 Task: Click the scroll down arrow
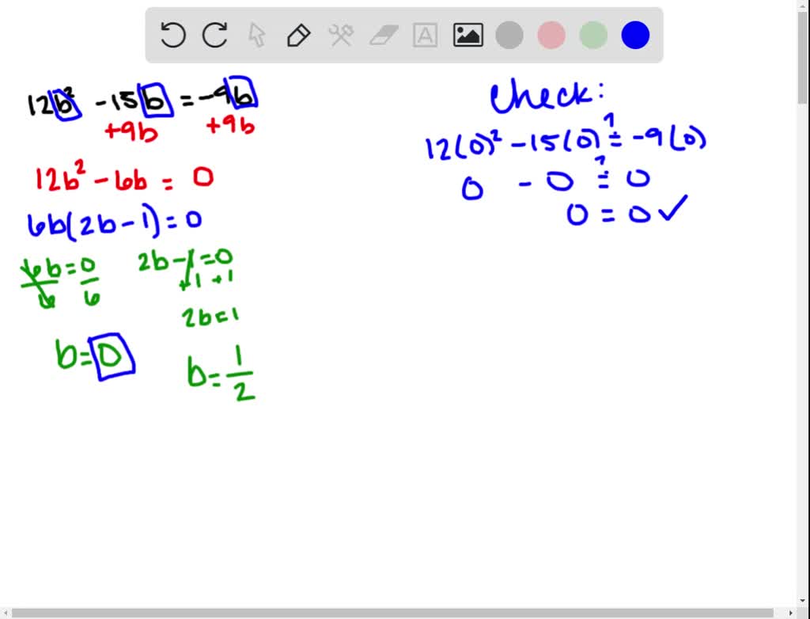coord(804,600)
